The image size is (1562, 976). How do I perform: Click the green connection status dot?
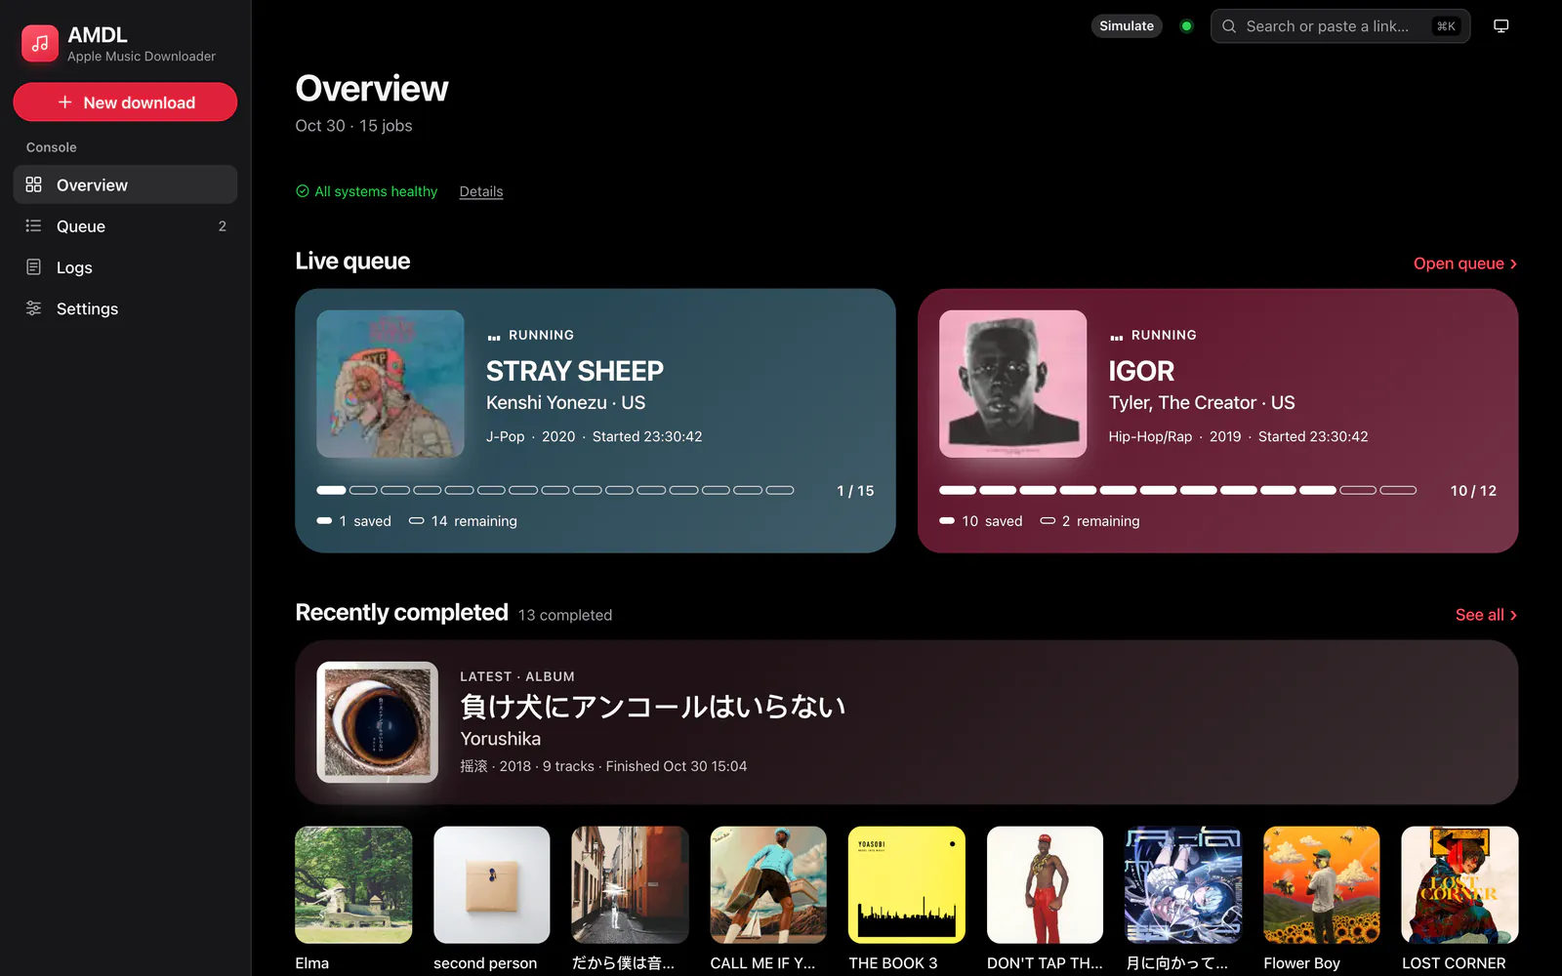click(x=1186, y=26)
